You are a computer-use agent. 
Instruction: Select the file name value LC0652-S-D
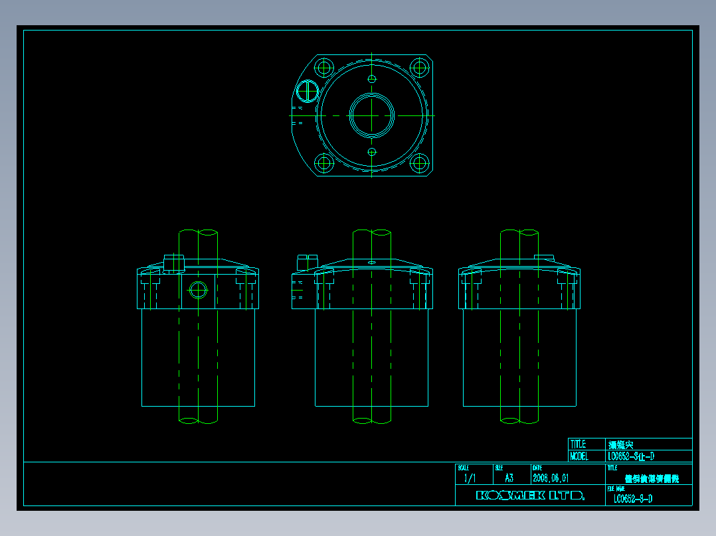tap(633, 499)
